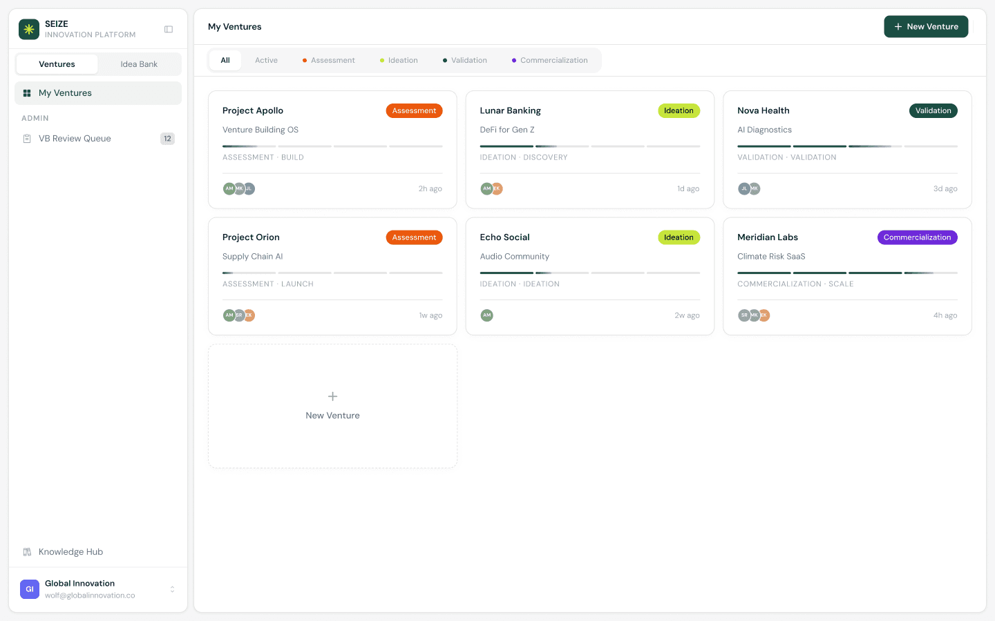Image resolution: width=995 pixels, height=621 pixels.
Task: Switch to the Ventures tab
Action: [x=57, y=64]
